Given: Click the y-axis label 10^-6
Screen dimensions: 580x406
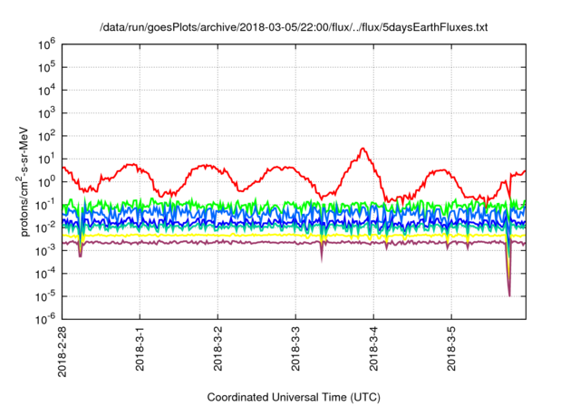Looking at the screenshot, I should (47, 319).
